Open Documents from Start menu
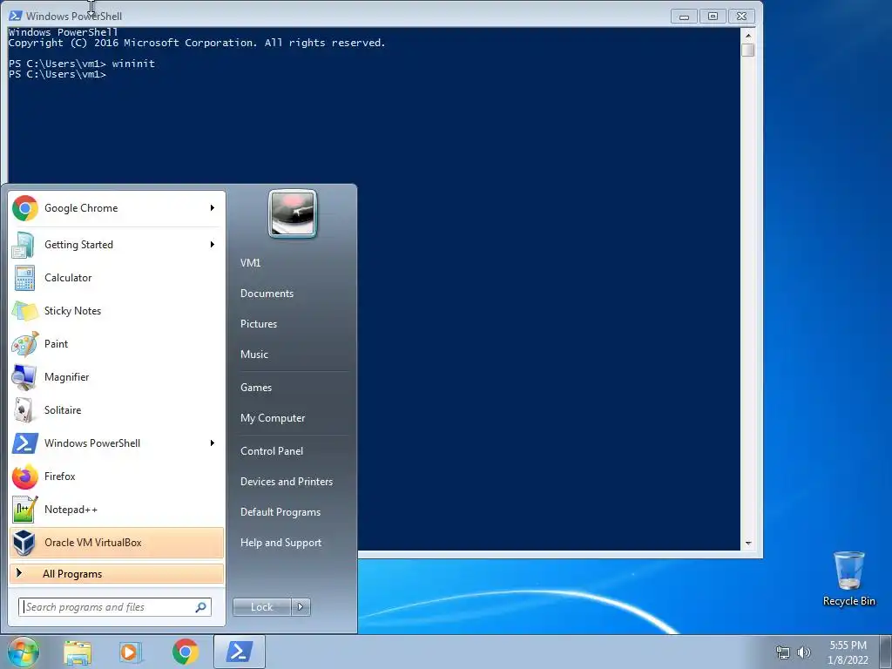Viewport: 892px width, 669px height. pos(267,294)
